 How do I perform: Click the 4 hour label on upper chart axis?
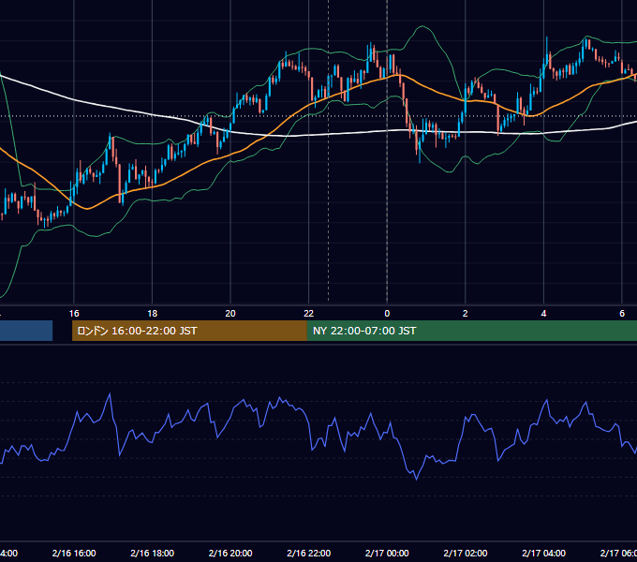[543, 314]
